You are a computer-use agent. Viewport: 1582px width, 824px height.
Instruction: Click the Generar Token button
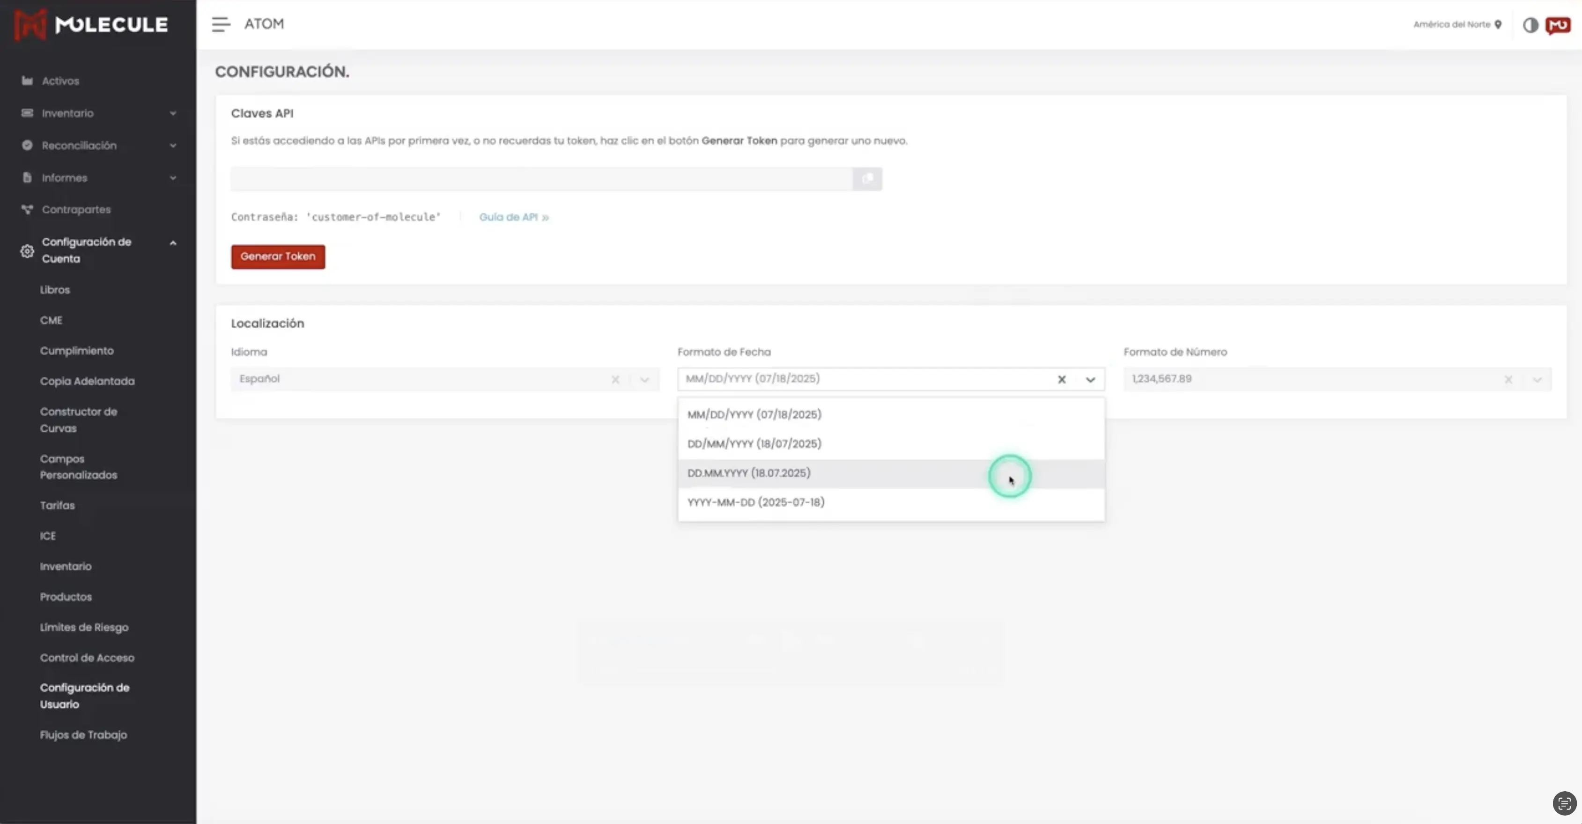pos(278,257)
